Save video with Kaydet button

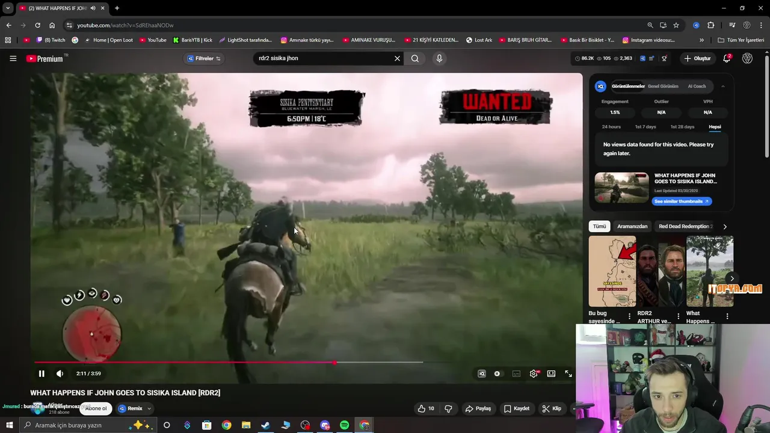[517, 408]
